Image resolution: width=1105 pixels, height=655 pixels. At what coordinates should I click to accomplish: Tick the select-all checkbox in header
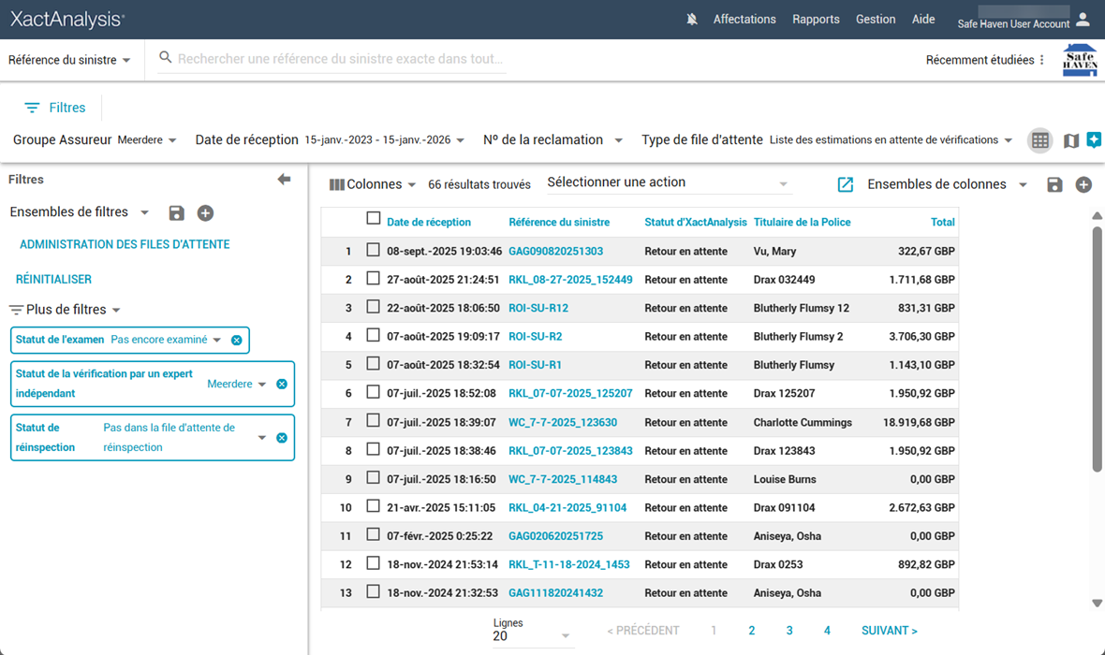pyautogui.click(x=374, y=219)
